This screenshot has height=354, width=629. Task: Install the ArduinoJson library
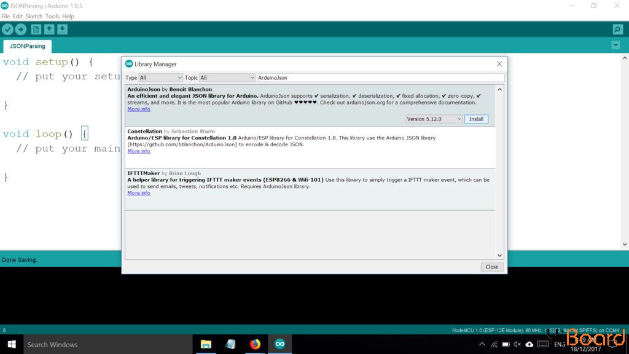click(476, 119)
